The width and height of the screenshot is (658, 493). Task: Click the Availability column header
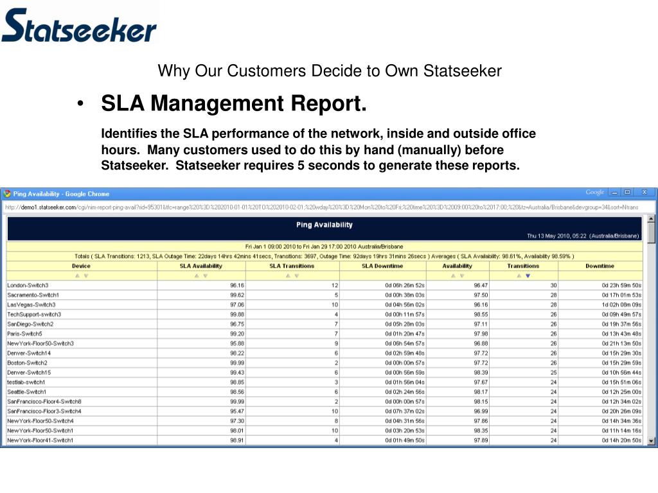tap(457, 266)
